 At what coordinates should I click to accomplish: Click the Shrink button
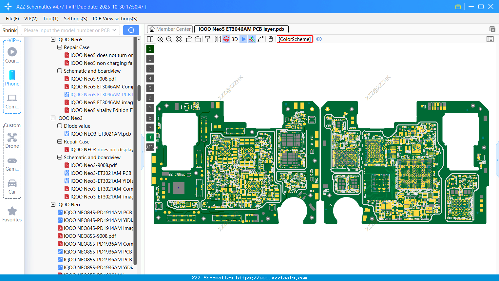[x=10, y=30]
